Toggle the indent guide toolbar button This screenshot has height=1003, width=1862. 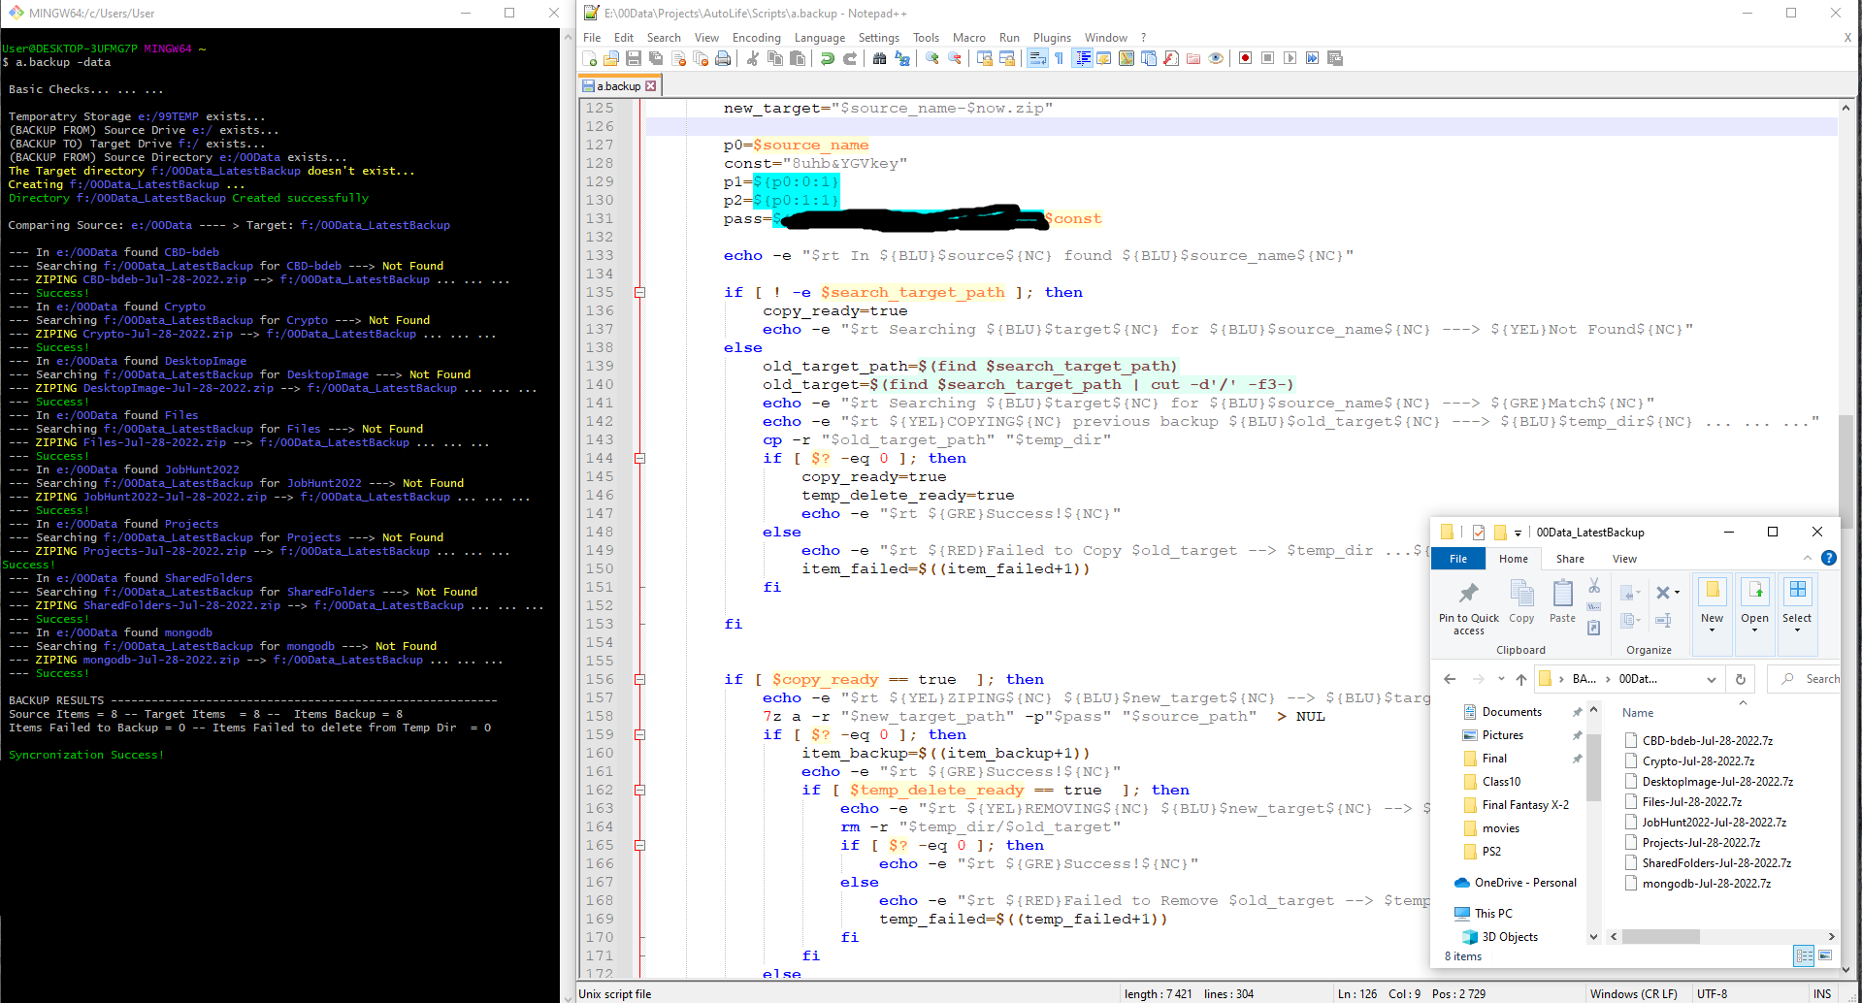pyautogui.click(x=1083, y=58)
